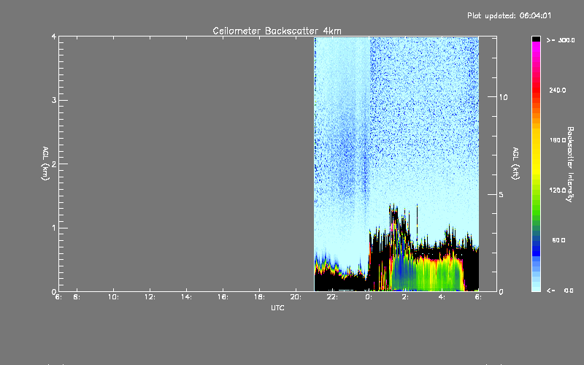Click the "18:" UTC time tick
This screenshot has height=365, width=584.
point(259,297)
